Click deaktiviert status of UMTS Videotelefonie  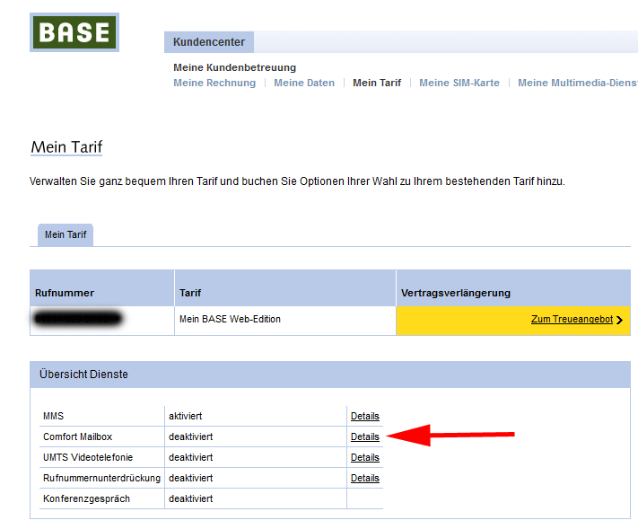[190, 458]
